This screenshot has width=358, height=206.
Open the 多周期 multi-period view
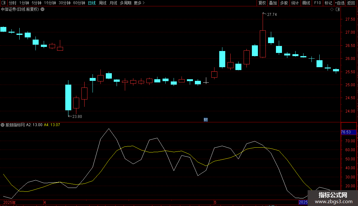(125, 3)
